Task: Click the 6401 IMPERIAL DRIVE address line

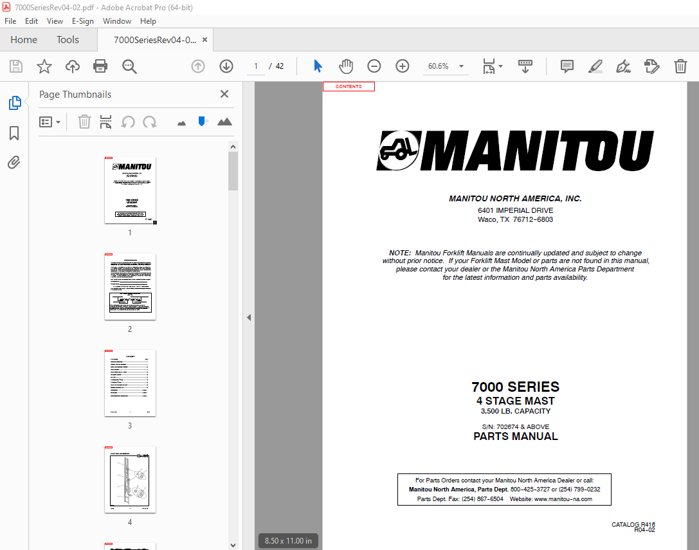Action: coord(515,210)
